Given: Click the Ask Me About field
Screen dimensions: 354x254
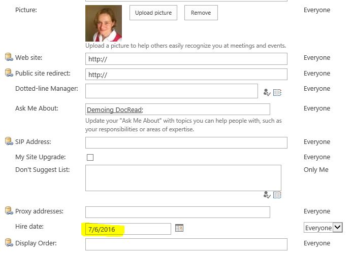Looking at the screenshot, I should [178, 110].
